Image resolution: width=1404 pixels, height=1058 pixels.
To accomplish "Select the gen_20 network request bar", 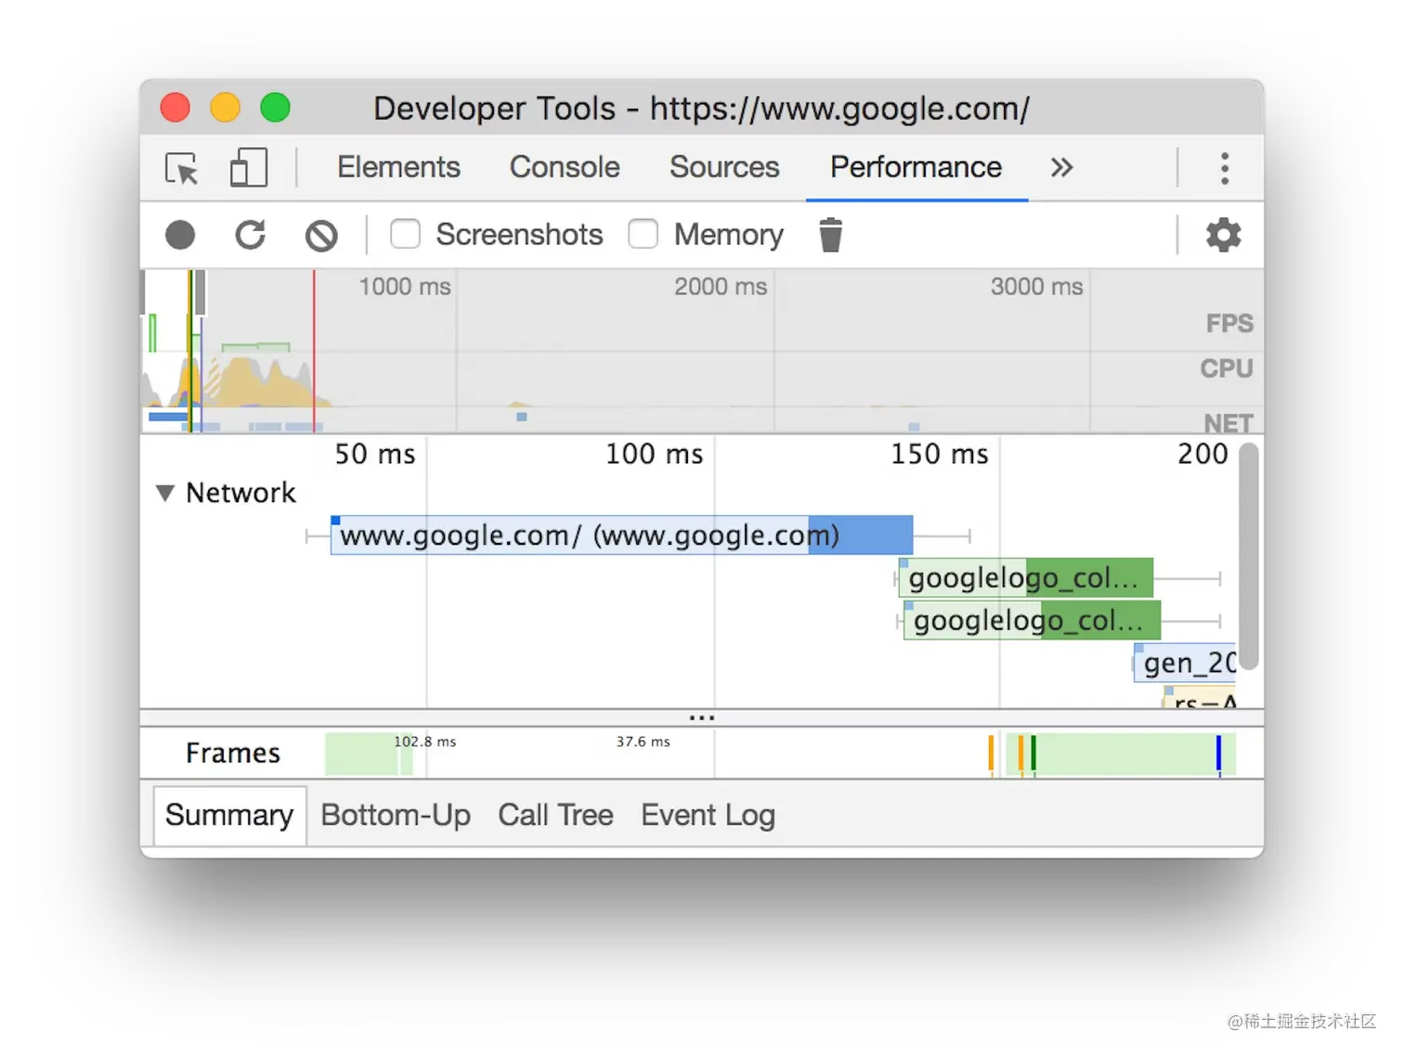I will pos(1186,663).
